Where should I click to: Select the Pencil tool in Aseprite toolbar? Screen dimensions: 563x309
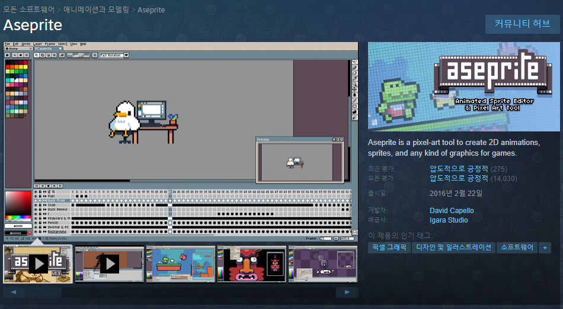click(x=355, y=67)
